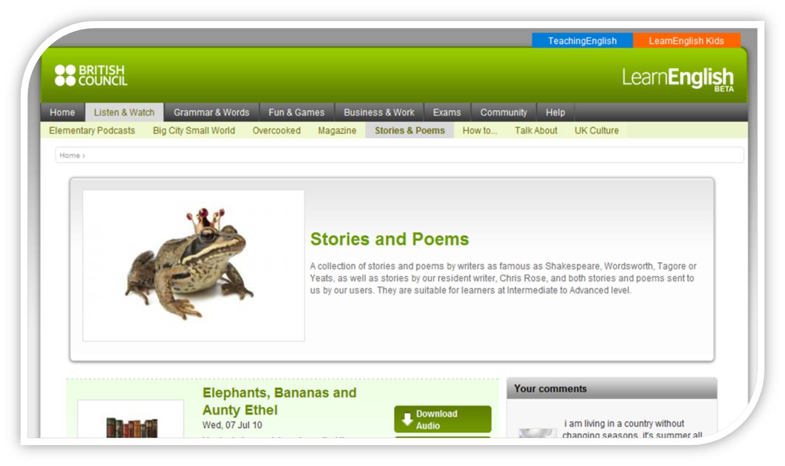The height and width of the screenshot is (466, 785).
Task: Open the UK Culture subsection
Action: click(596, 131)
